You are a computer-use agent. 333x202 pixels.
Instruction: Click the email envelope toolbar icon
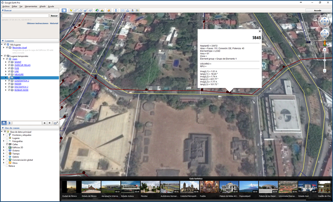click(x=123, y=10)
